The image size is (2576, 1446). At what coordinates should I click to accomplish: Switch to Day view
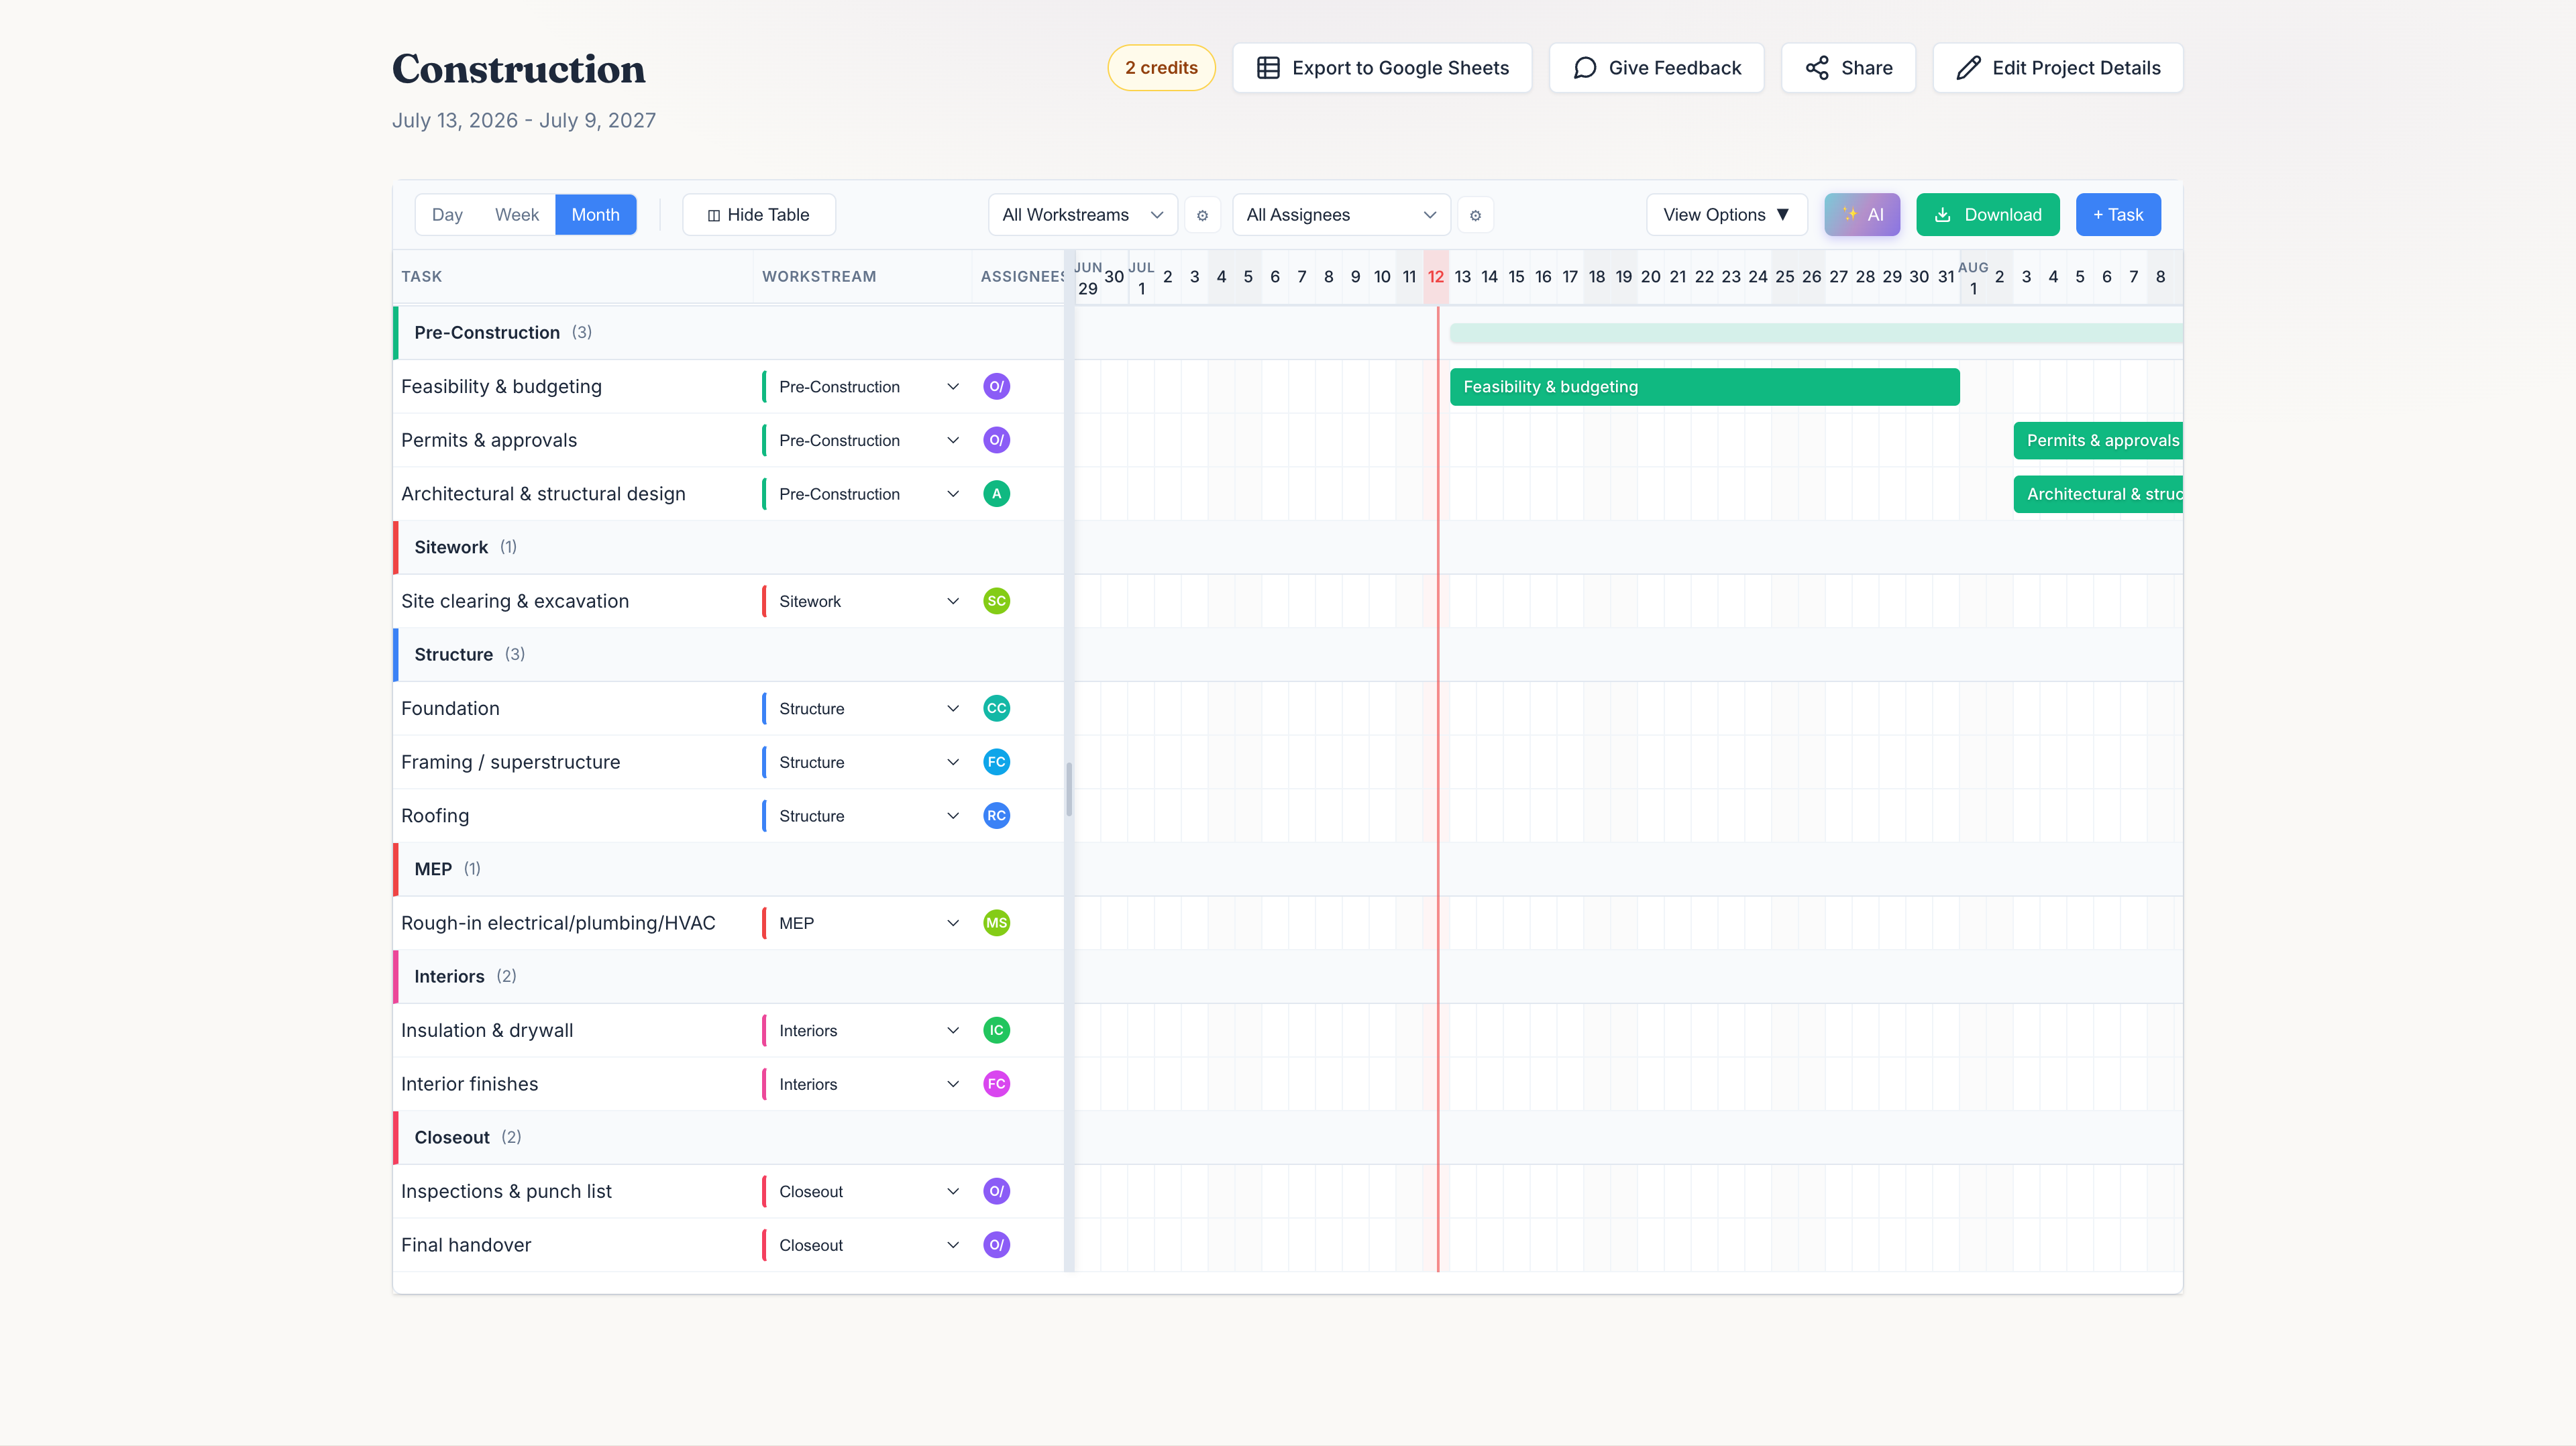pos(447,215)
